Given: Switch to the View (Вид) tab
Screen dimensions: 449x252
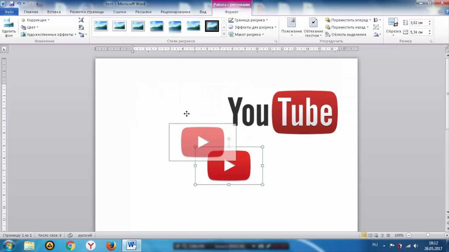Looking at the screenshot, I should click(x=203, y=12).
